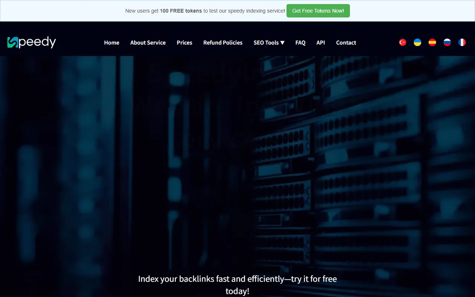This screenshot has width=475, height=297.
Task: Go to the Contact page
Action: point(346,43)
